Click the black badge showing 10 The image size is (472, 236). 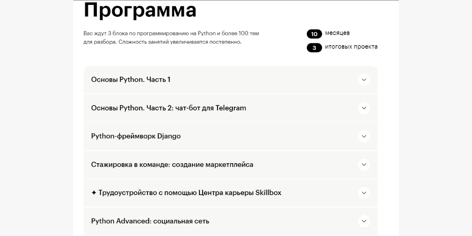[x=314, y=34]
